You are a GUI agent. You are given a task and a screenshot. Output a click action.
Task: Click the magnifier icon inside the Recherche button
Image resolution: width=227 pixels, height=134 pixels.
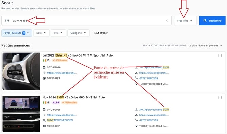[205, 21]
